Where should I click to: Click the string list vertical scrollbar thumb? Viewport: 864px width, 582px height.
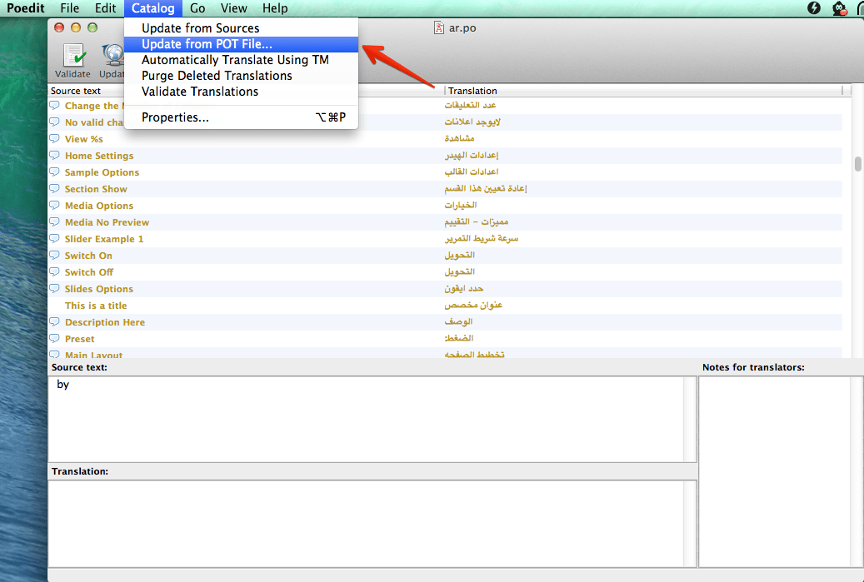(x=857, y=163)
